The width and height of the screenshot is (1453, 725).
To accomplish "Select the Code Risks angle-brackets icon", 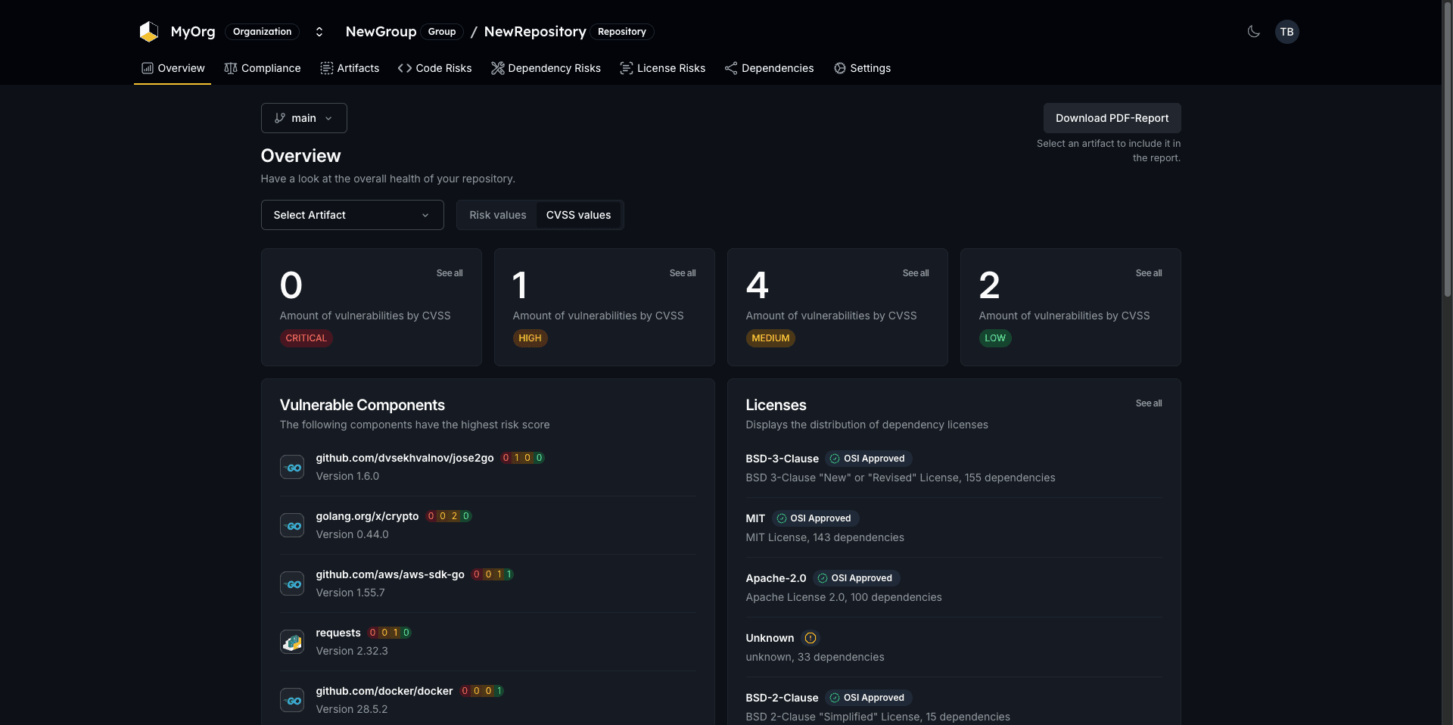I will (x=403, y=68).
